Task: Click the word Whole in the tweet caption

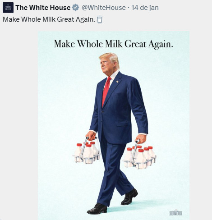Action: [x=31, y=19]
